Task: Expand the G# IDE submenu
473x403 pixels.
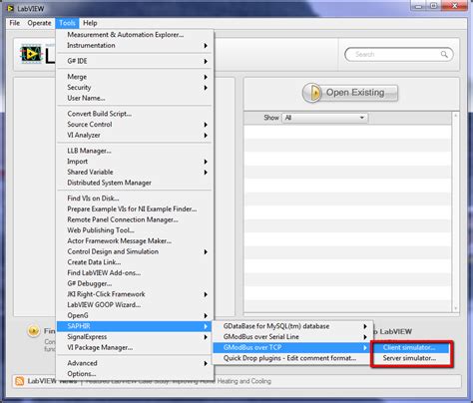Action: click(x=135, y=61)
